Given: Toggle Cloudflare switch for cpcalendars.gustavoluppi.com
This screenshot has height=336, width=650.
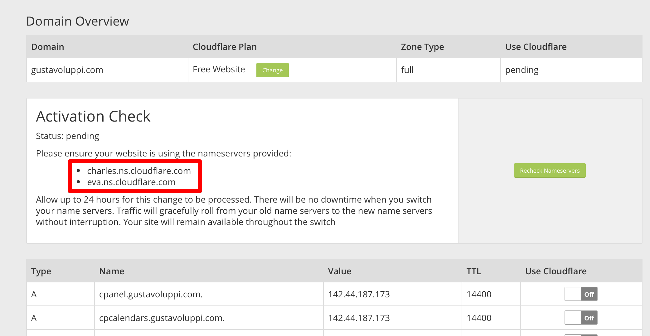Looking at the screenshot, I should pyautogui.click(x=580, y=318).
